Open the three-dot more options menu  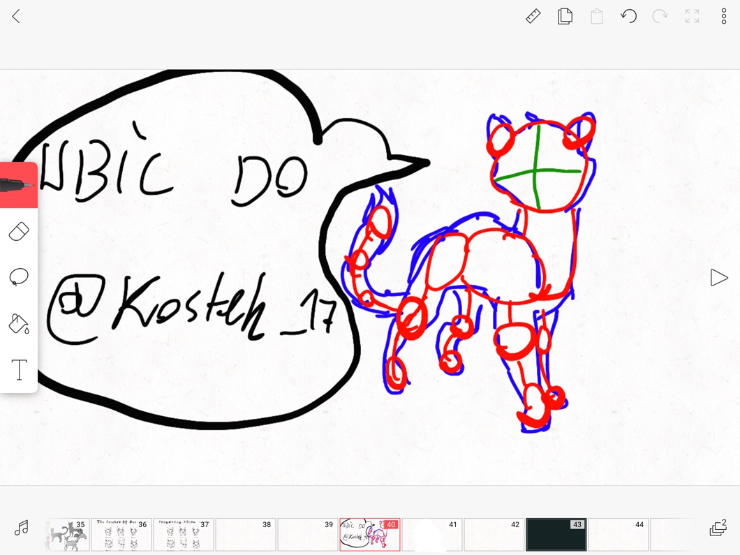[x=723, y=16]
